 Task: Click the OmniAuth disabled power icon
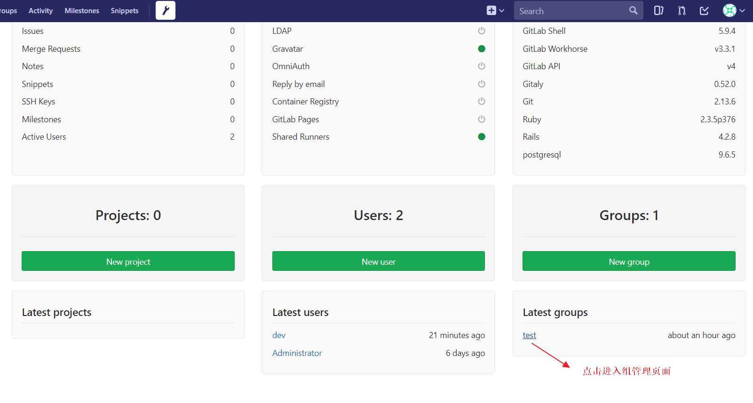tap(481, 66)
